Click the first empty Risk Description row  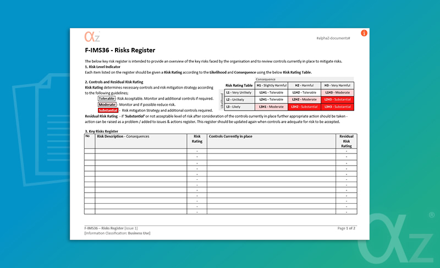[x=141, y=151]
